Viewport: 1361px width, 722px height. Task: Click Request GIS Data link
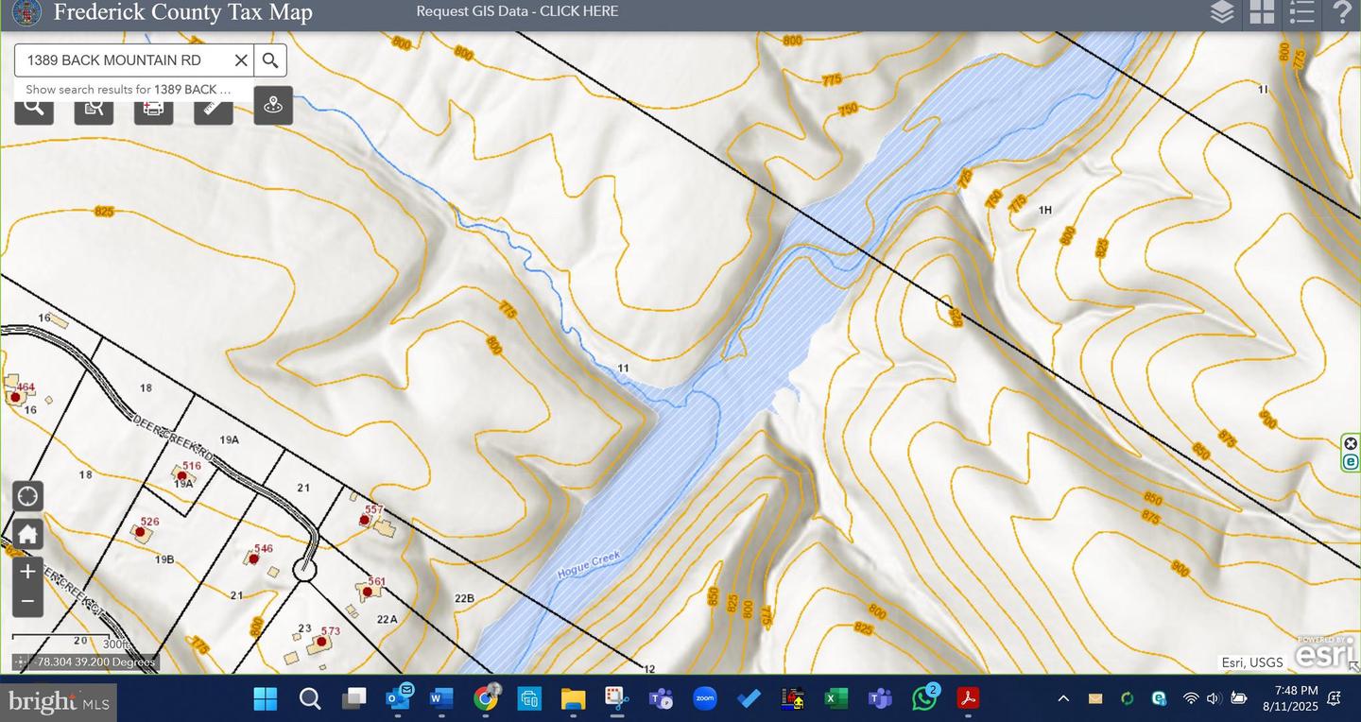click(517, 11)
